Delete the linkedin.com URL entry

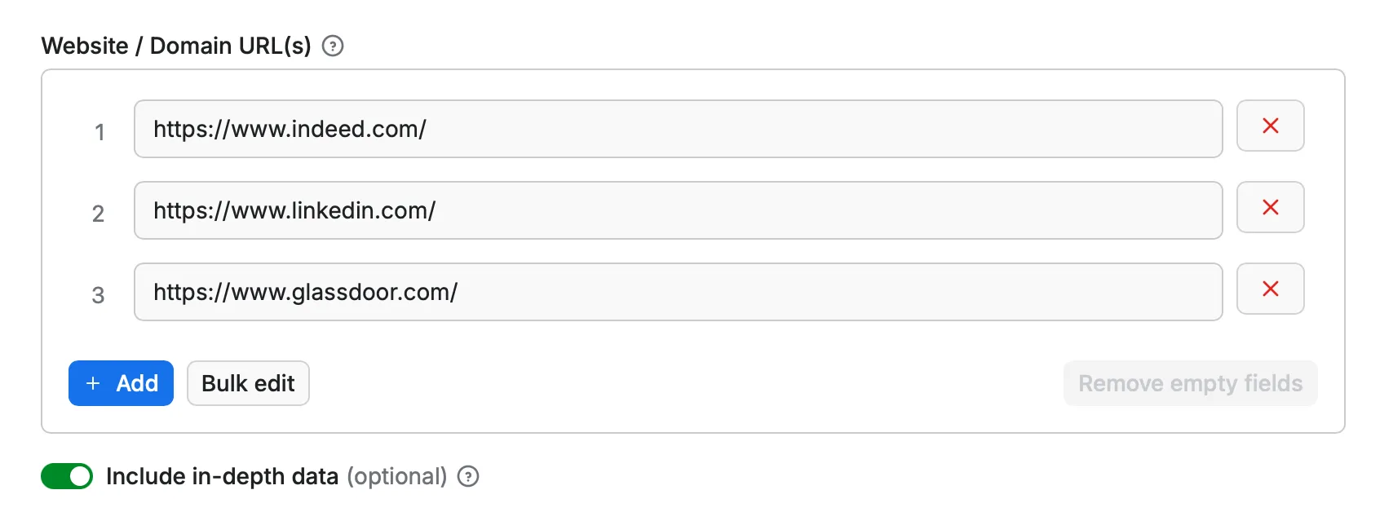click(x=1270, y=207)
